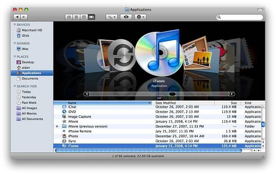Screen dimensions: 276x174
Task: Click Cover Flow scroller left arrow
Action: click(x=86, y=94)
